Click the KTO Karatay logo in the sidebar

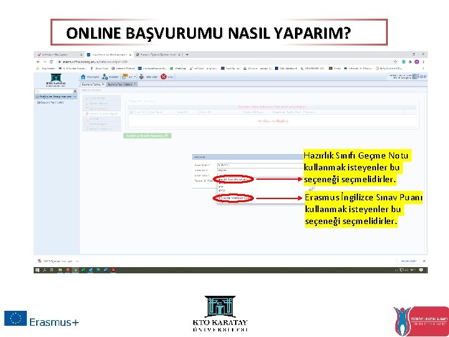click(56, 80)
